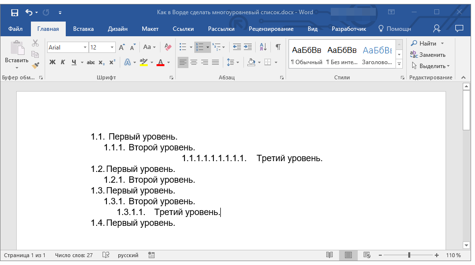The width and height of the screenshot is (475, 265).
Task: Click the Format Painter brush icon
Action: pyautogui.click(x=35, y=65)
